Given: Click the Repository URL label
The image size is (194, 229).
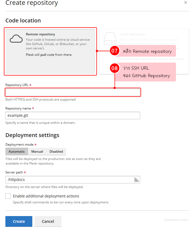Looking at the screenshot, I should pyautogui.click(x=17, y=85).
